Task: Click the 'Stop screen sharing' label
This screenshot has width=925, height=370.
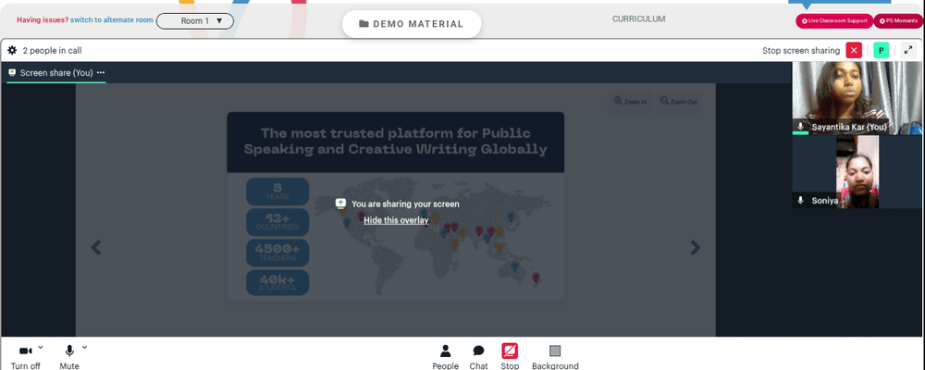Action: tap(801, 51)
